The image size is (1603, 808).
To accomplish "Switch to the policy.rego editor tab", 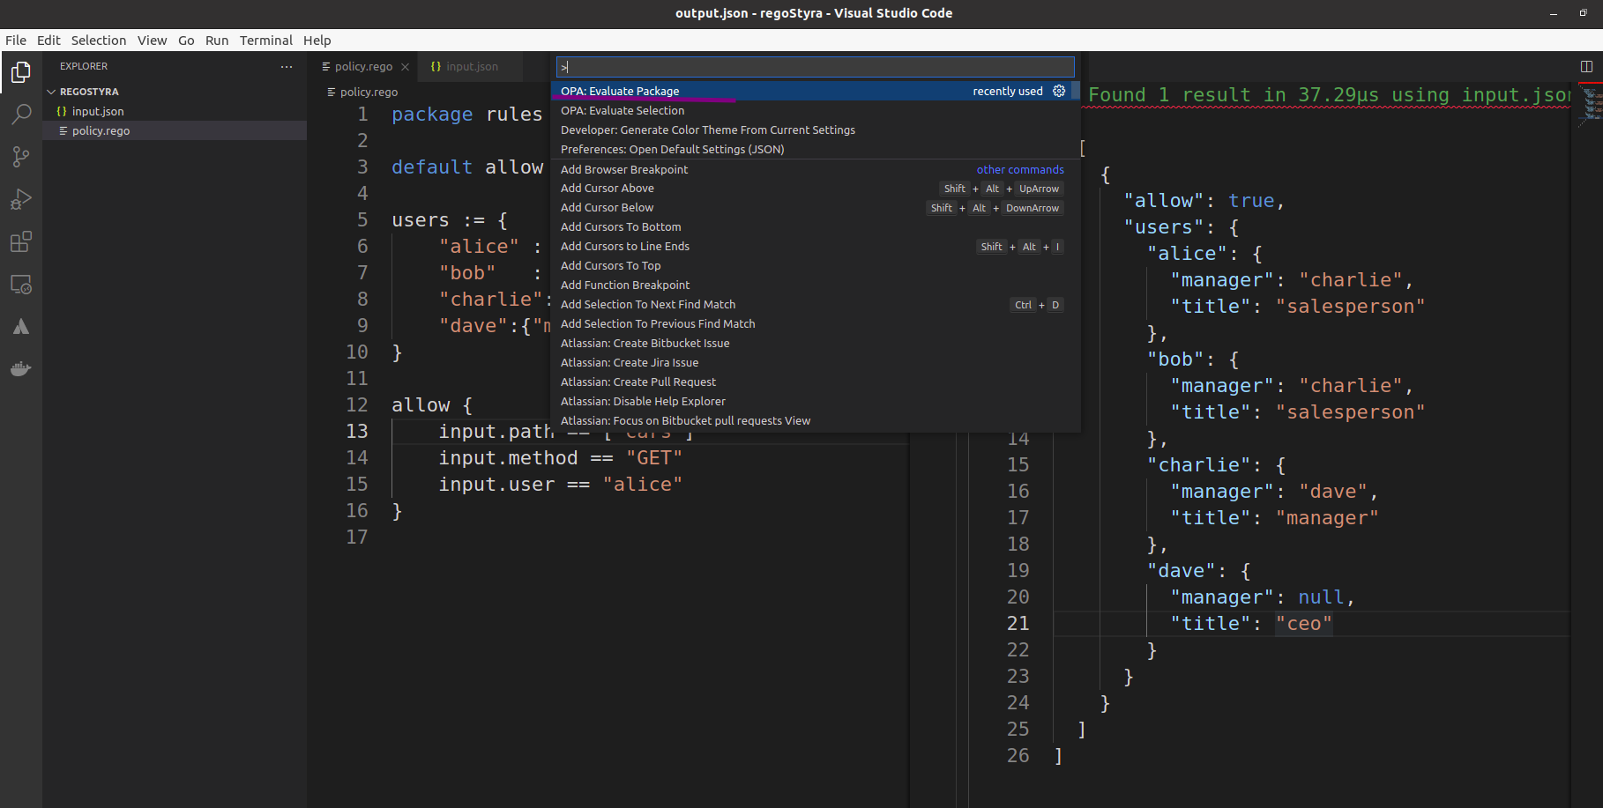I will [x=363, y=67].
